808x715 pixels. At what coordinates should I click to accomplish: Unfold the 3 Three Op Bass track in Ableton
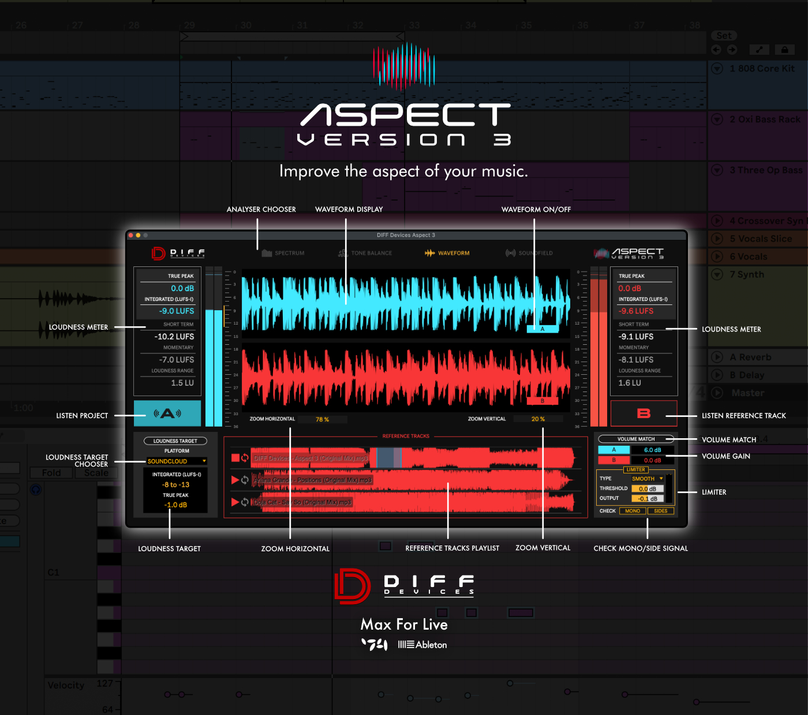(717, 170)
